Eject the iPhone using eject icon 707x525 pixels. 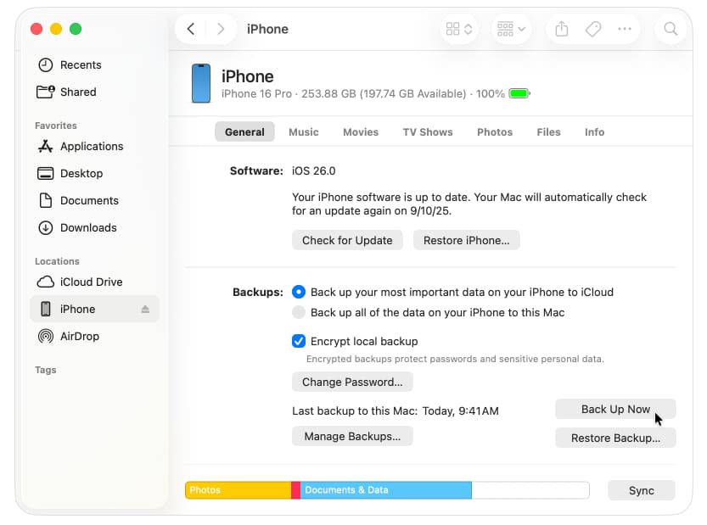coord(145,309)
